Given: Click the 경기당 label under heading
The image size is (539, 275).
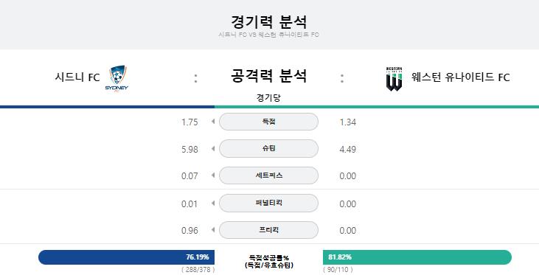Looking at the screenshot, I should point(268,98).
